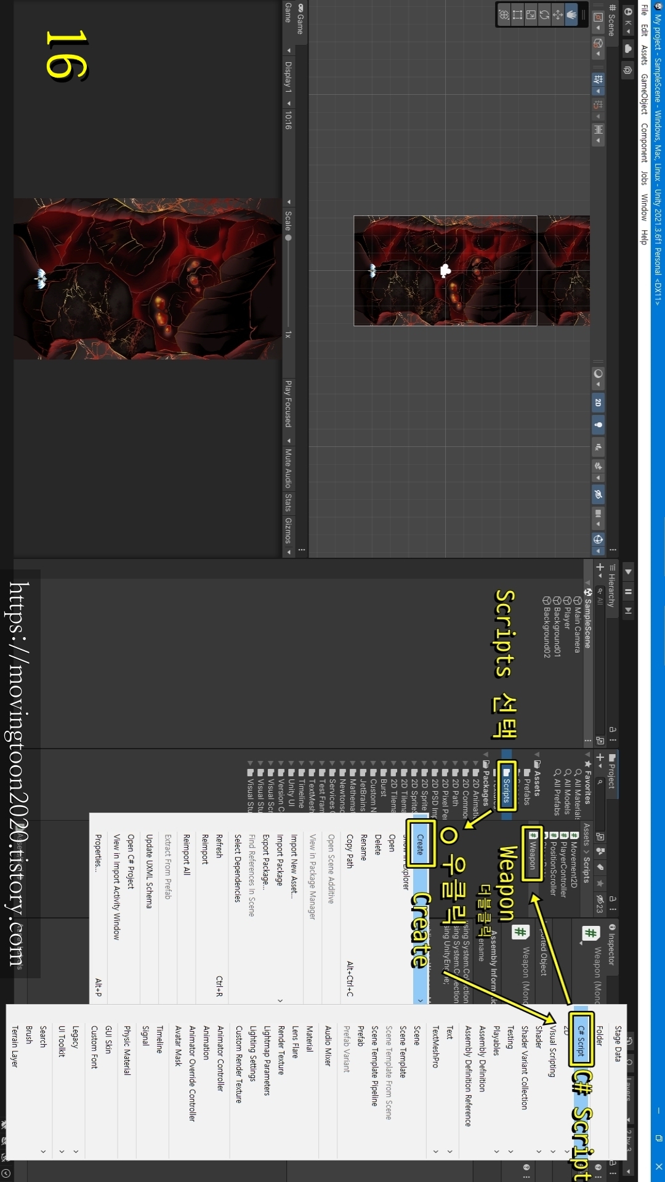Select the Rotate tool in Scene toolbar
665x1182 pixels.
[544, 14]
